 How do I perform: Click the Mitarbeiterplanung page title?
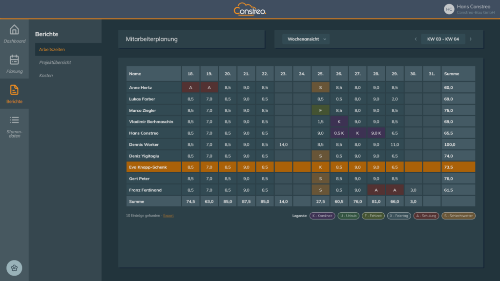click(x=152, y=39)
